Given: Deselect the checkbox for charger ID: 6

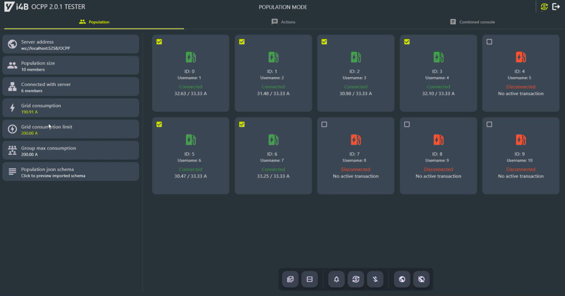Looking at the screenshot, I should 242,124.
